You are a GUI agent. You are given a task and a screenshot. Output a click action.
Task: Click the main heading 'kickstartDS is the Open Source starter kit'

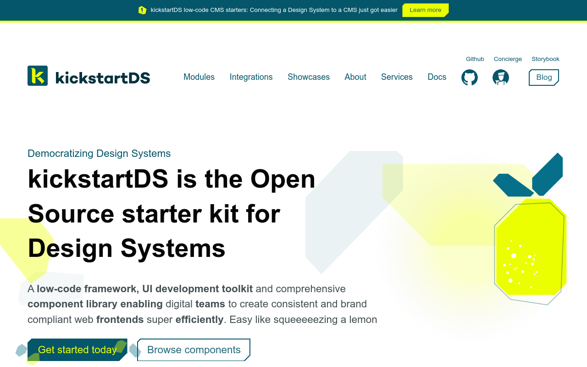tap(172, 213)
